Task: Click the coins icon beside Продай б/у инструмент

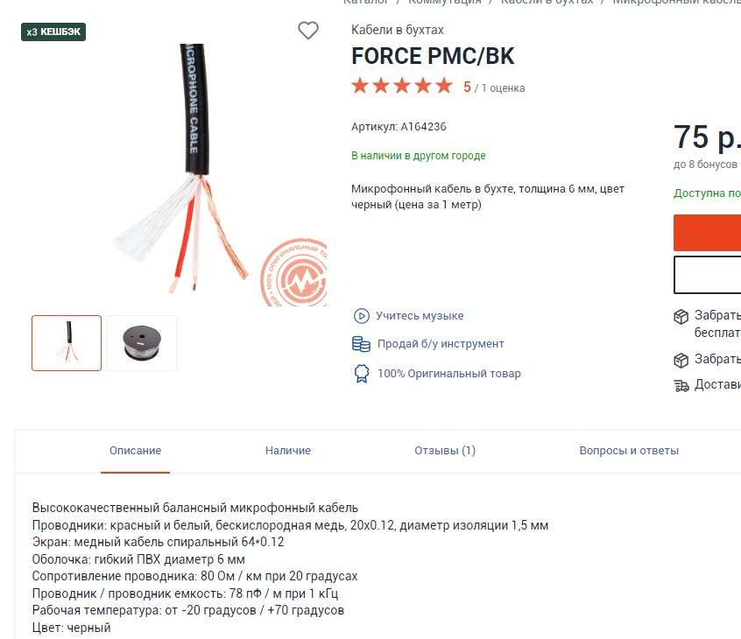Action: [361, 344]
